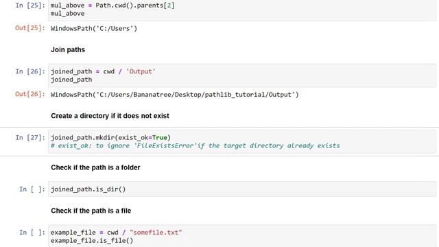The image size is (439, 247).
Task: Click the exist_ok comment line in cell 27
Action: [x=195, y=145]
